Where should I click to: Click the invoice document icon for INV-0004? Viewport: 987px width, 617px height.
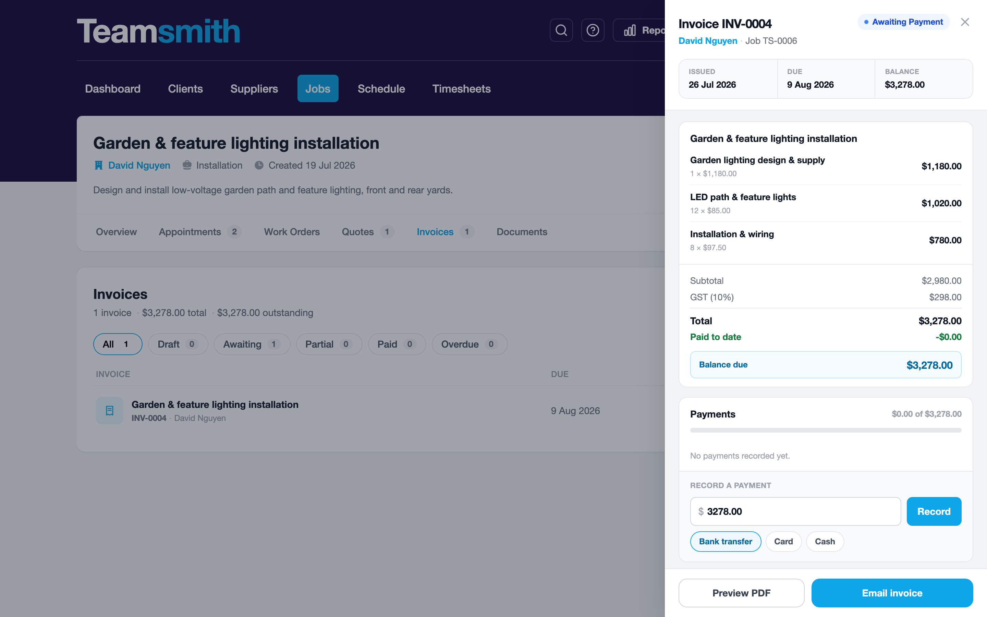pos(109,411)
